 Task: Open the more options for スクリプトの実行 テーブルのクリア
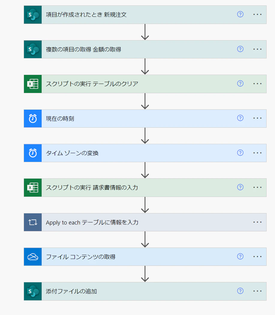click(x=258, y=84)
